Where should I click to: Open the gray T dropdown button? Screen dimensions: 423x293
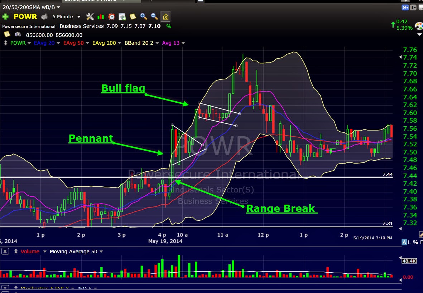[x=413, y=8]
